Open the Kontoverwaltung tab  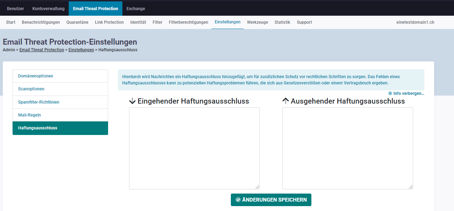[x=48, y=8]
